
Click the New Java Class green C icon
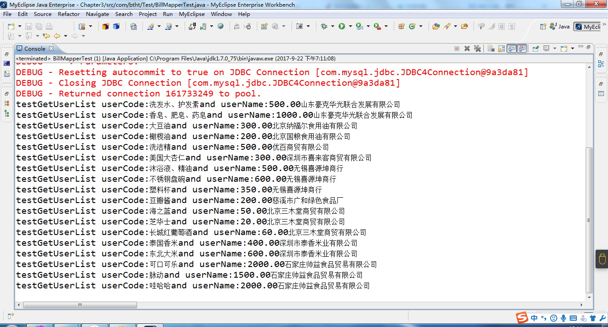point(413,26)
